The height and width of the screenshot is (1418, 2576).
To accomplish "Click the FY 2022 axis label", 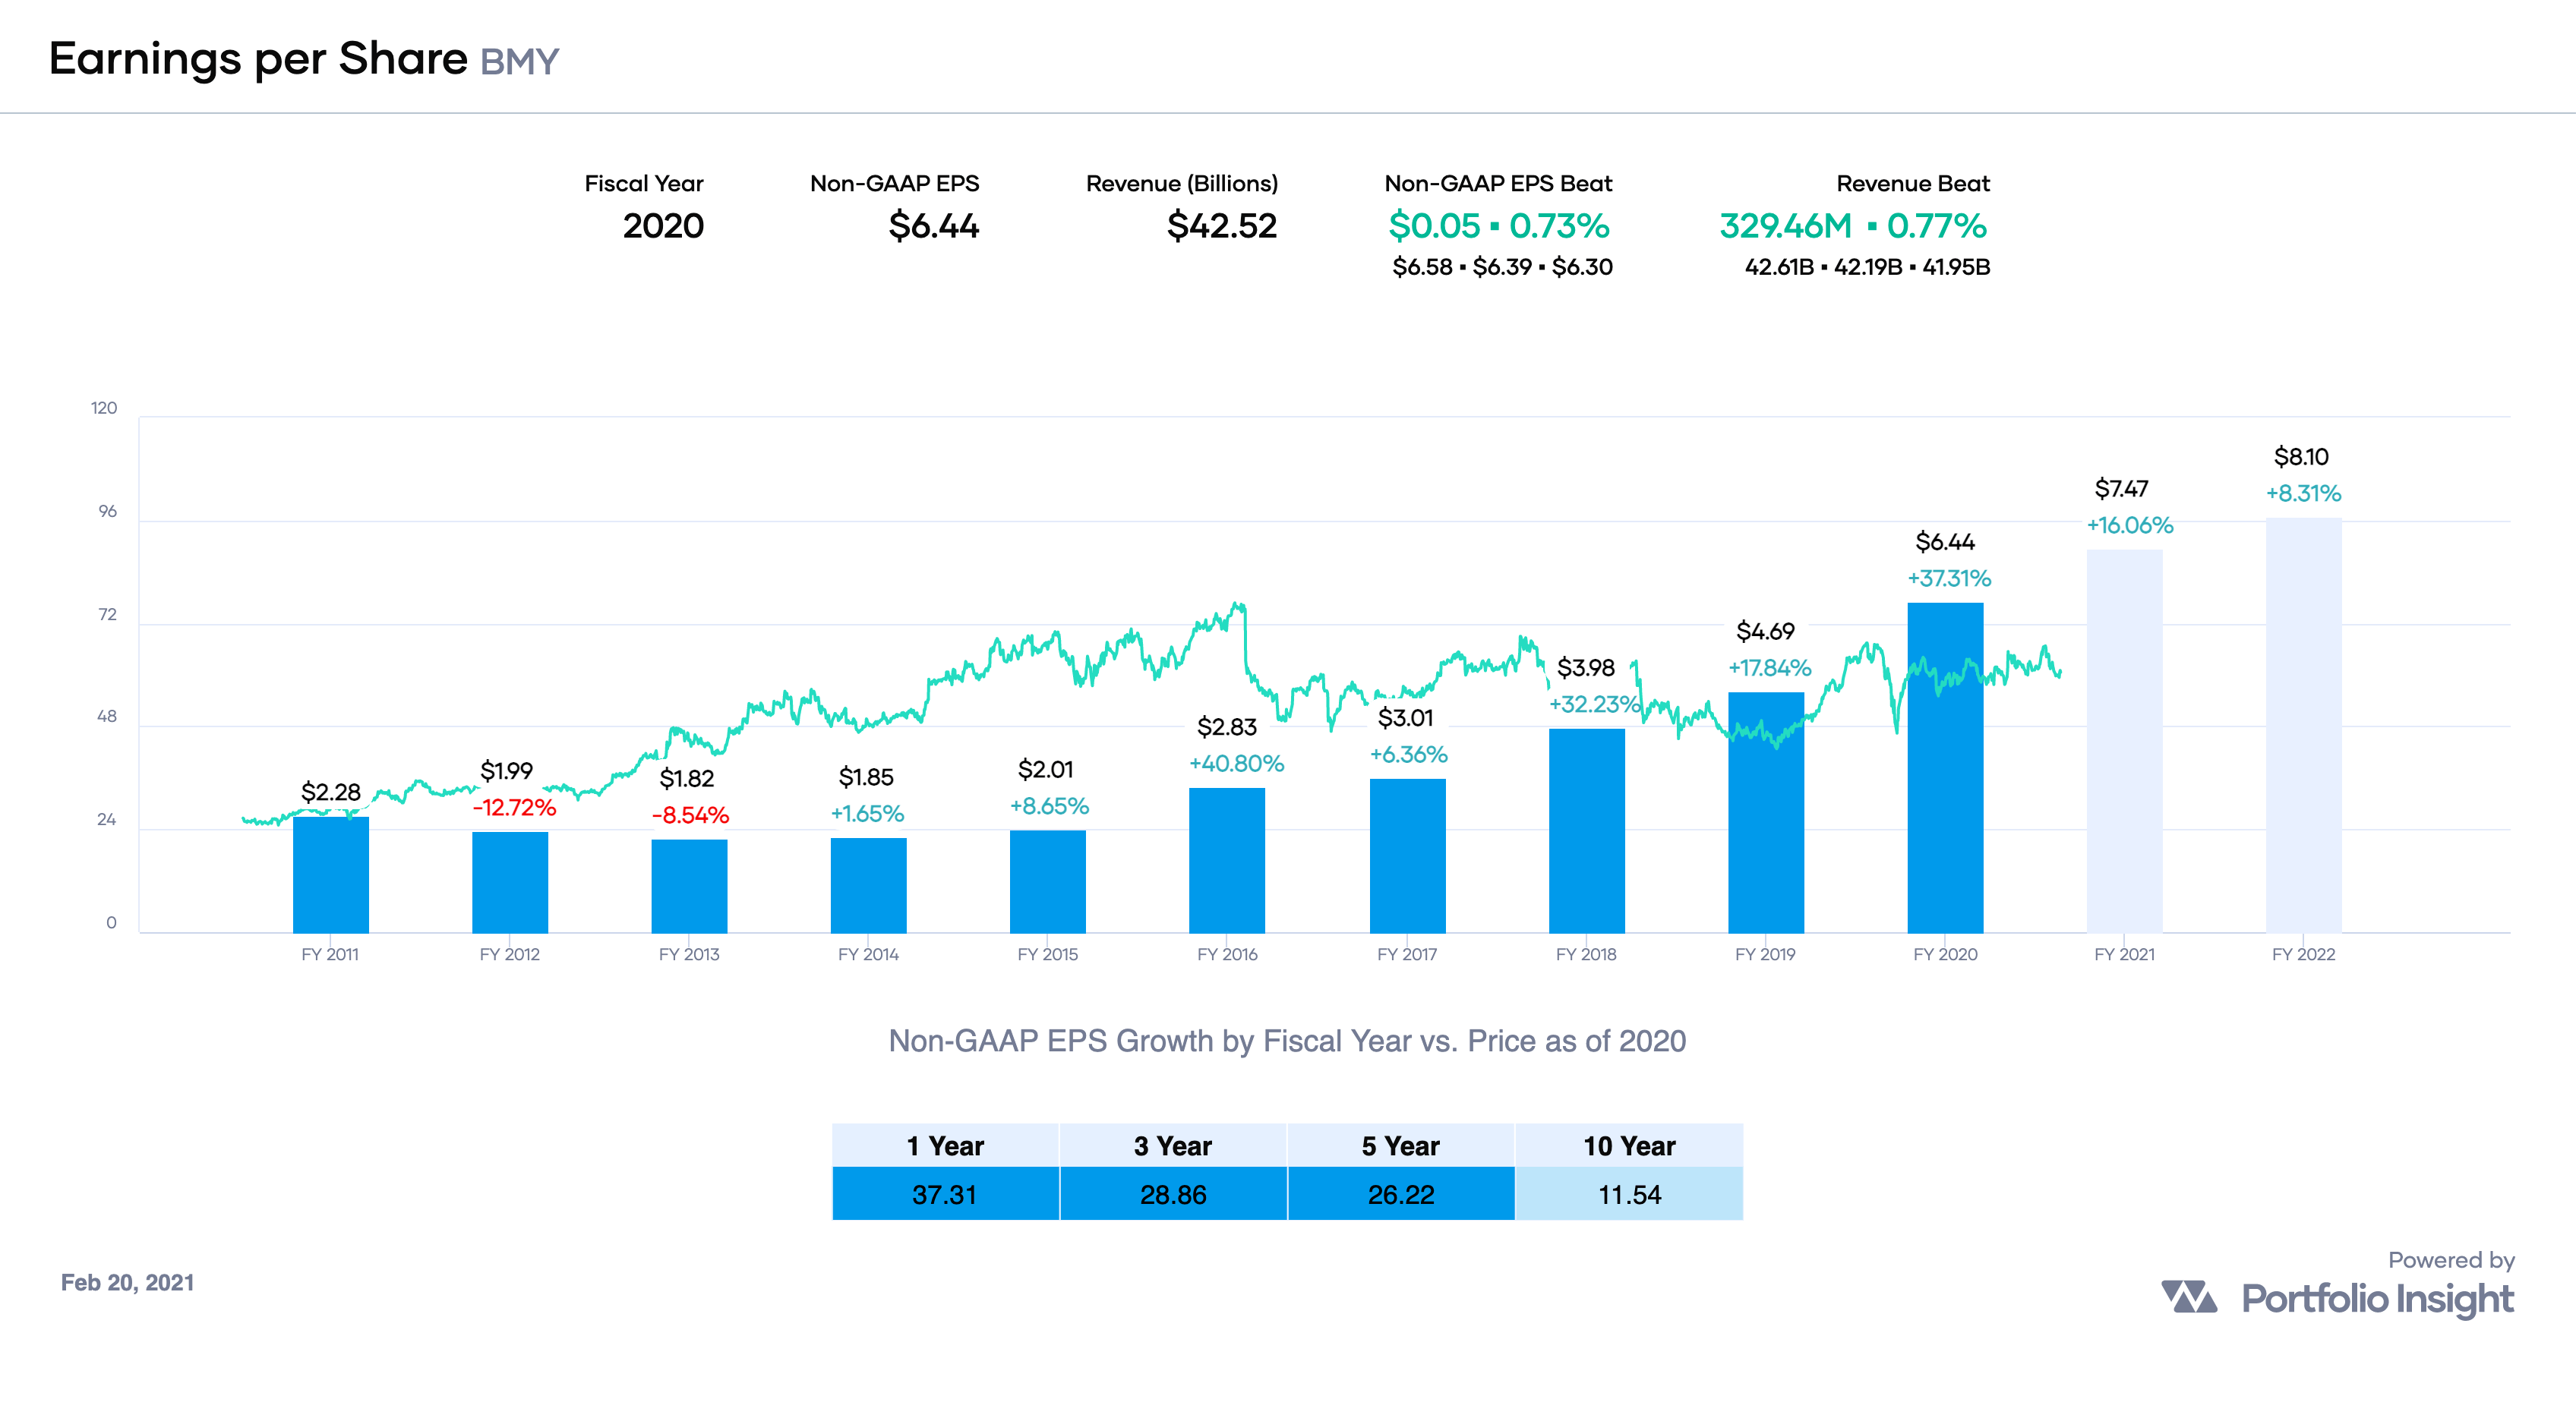I will [2303, 954].
